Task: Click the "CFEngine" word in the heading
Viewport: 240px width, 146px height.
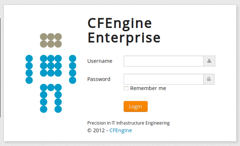Action: pyautogui.click(x=120, y=24)
